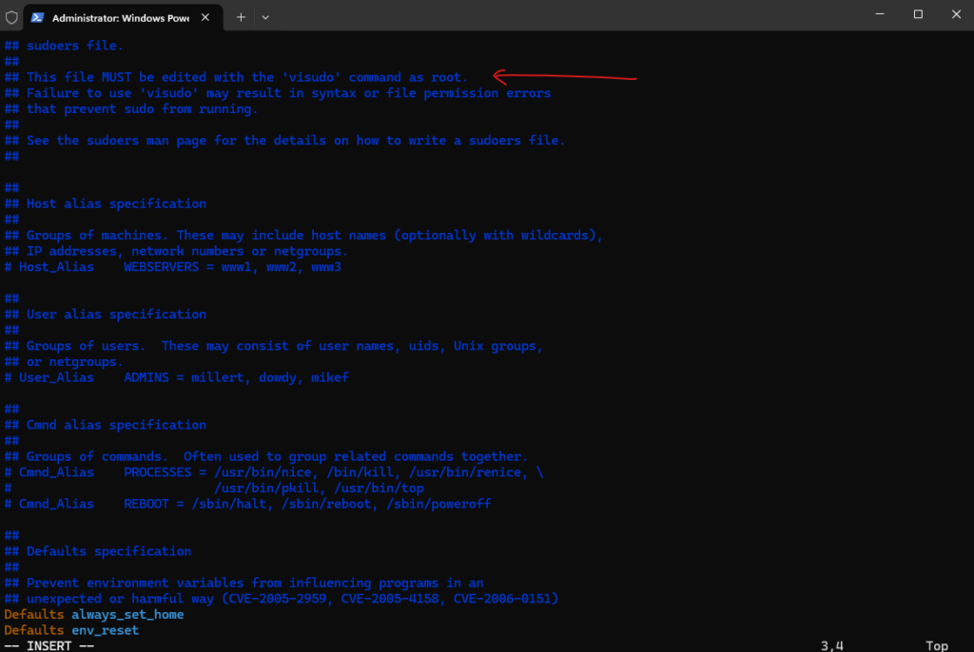Close the terminal window

(x=953, y=14)
